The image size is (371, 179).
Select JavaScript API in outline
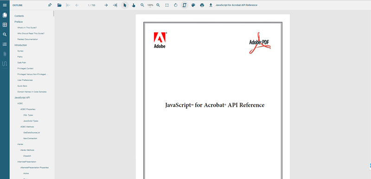tap(22, 98)
